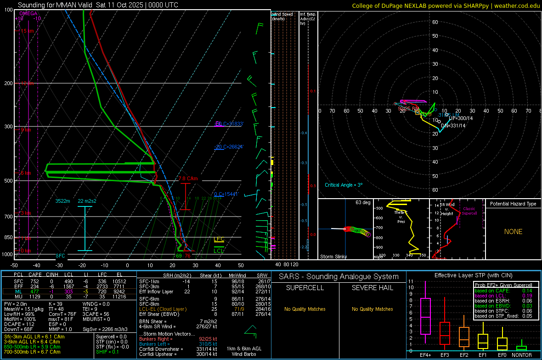Click the 'Theta-E v. Pres' label

(401, 217)
